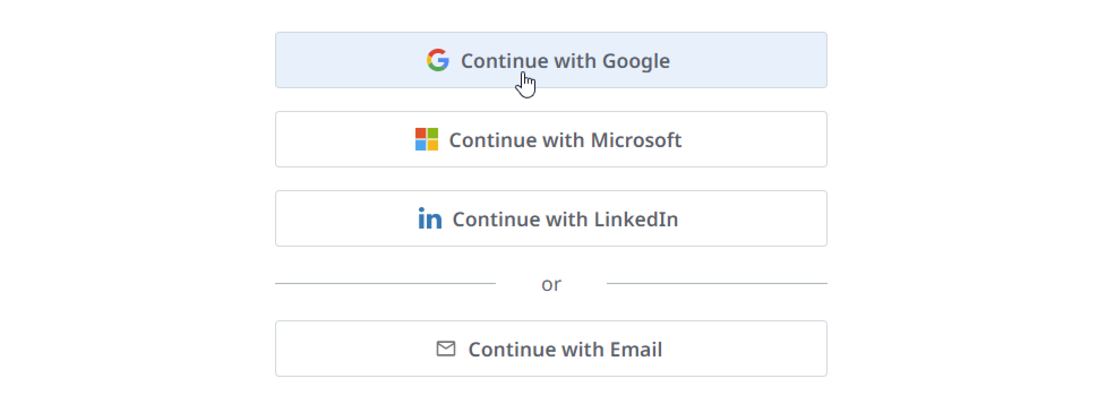
Task: Click the word 'Google' in the highlighted button
Action: pyautogui.click(x=636, y=61)
